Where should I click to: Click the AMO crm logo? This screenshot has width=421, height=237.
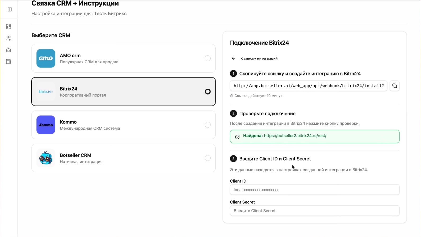coord(46,58)
